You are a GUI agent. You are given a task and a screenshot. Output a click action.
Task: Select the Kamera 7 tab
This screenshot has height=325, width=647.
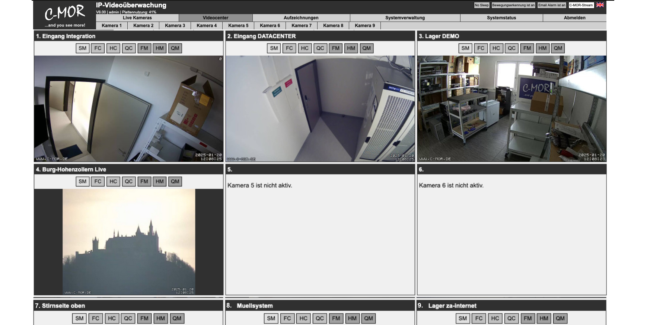click(302, 26)
